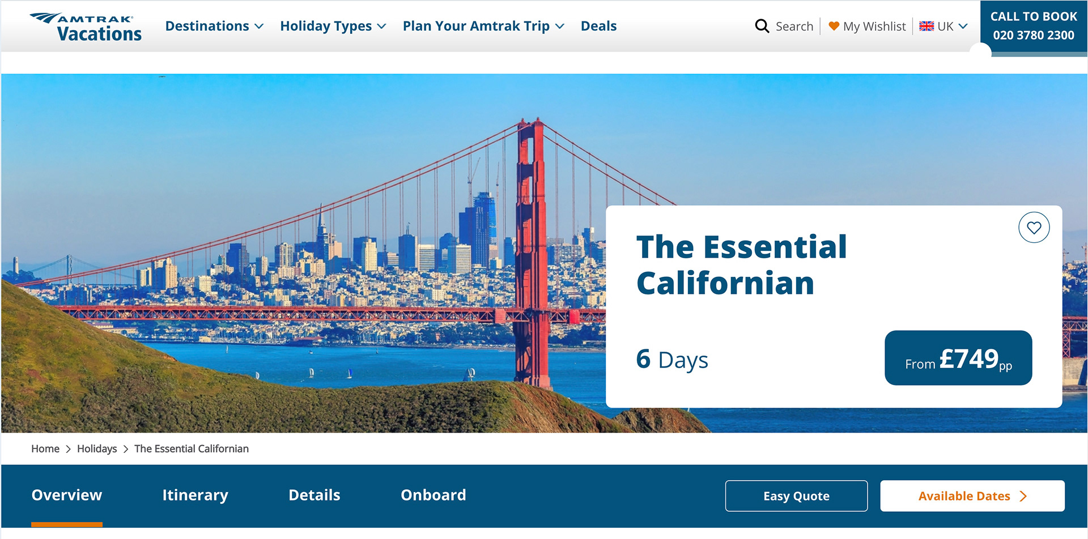The width and height of the screenshot is (1088, 539).
Task: Switch to the Details tab
Action: pyautogui.click(x=314, y=495)
